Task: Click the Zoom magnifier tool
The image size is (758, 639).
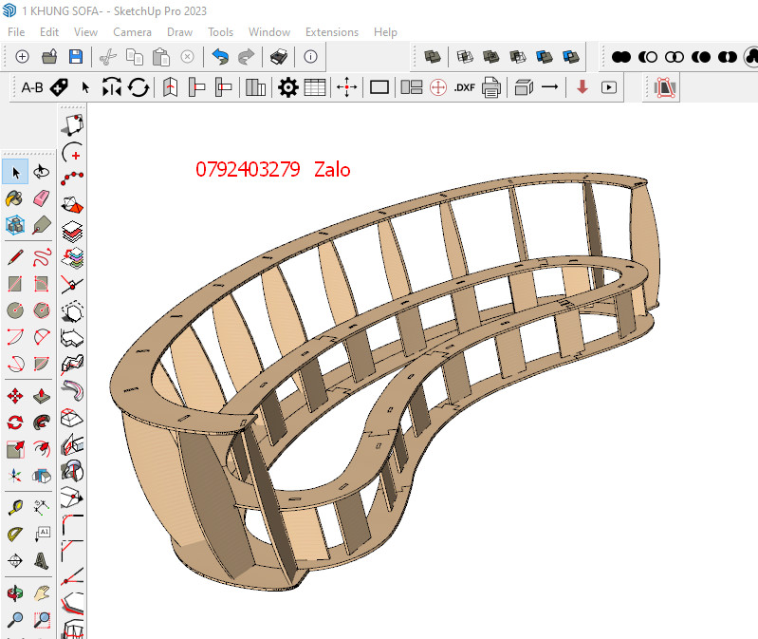Action: tap(15, 620)
